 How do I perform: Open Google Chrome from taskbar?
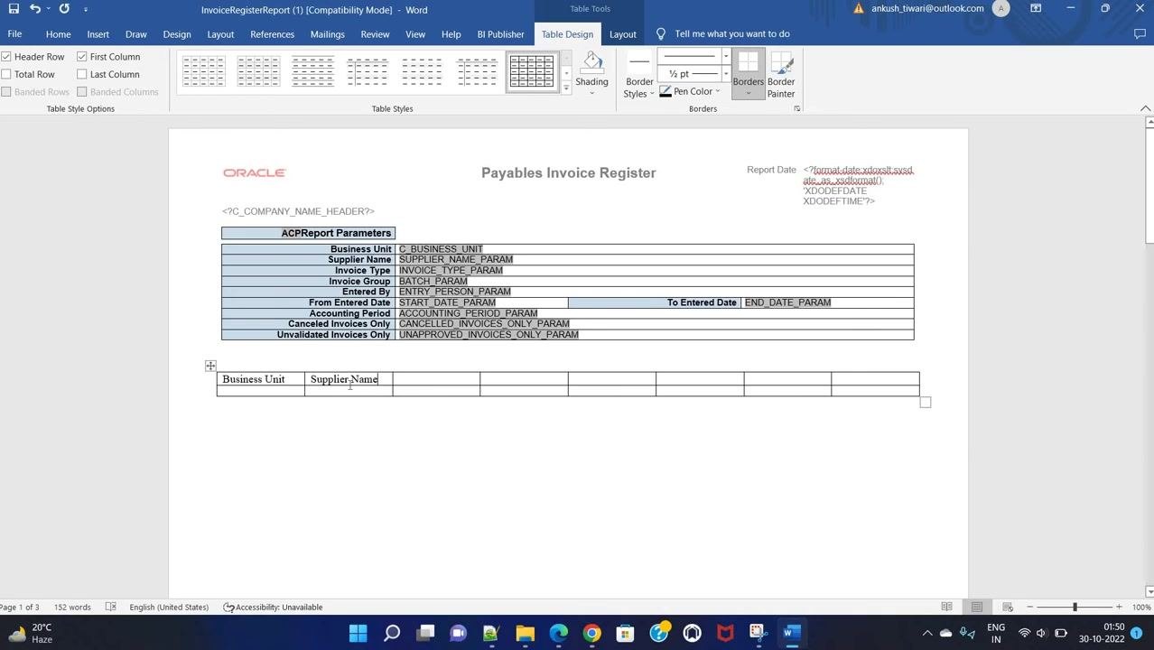(x=591, y=634)
